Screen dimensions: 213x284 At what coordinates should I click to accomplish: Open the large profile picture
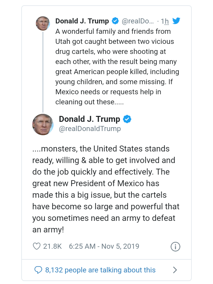click(x=43, y=124)
